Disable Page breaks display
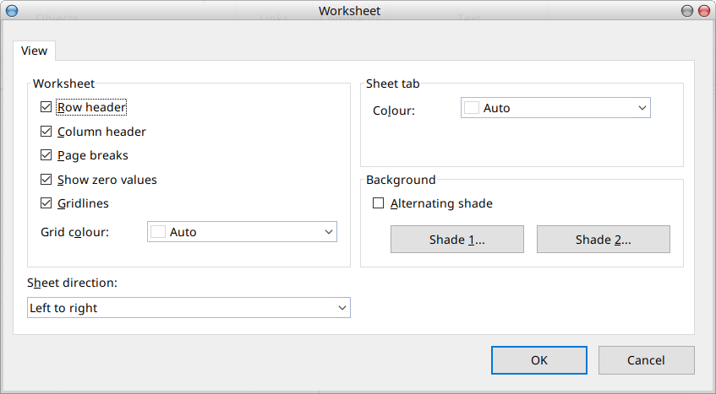 click(x=46, y=155)
